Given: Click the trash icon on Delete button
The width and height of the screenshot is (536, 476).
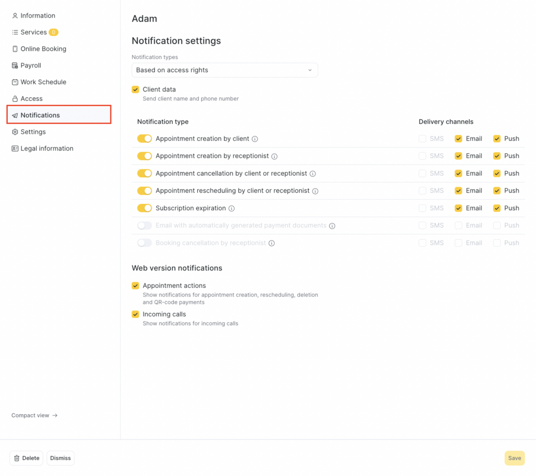Looking at the screenshot, I should click(17, 458).
